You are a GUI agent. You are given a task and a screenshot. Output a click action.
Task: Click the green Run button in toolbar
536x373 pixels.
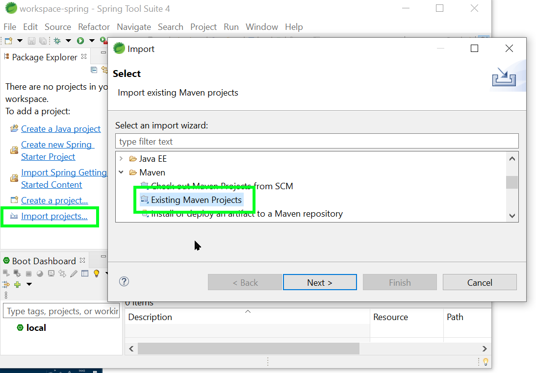click(x=80, y=41)
